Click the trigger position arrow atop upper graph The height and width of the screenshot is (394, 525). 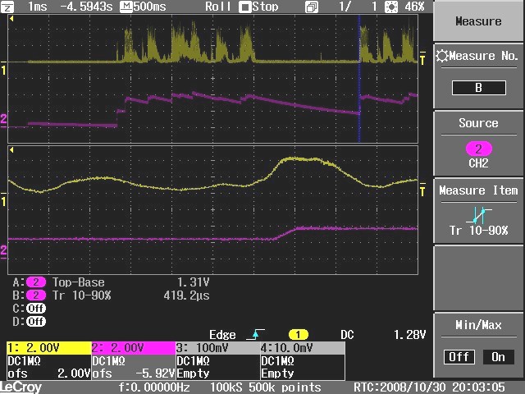(11, 19)
